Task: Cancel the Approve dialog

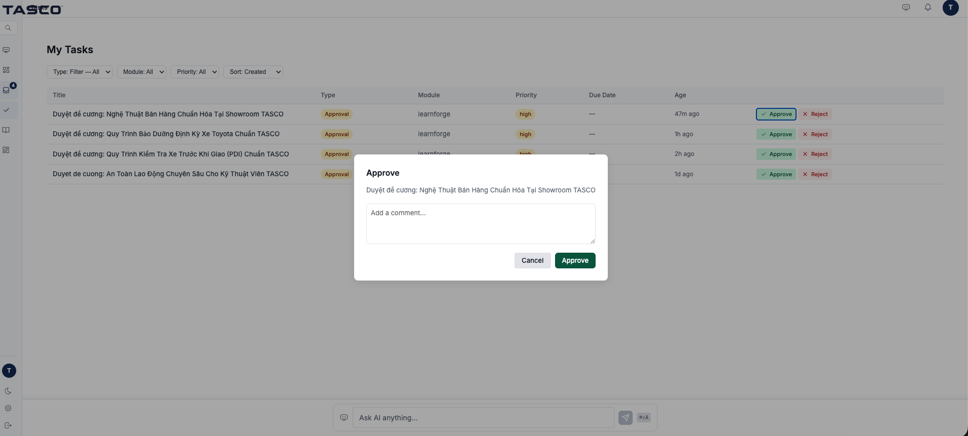Action: coord(532,260)
